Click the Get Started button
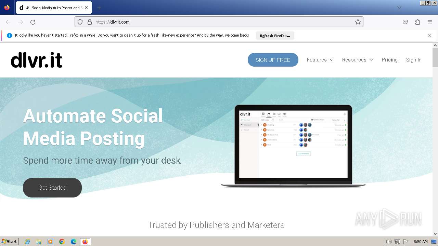The image size is (438, 246). 52,188
